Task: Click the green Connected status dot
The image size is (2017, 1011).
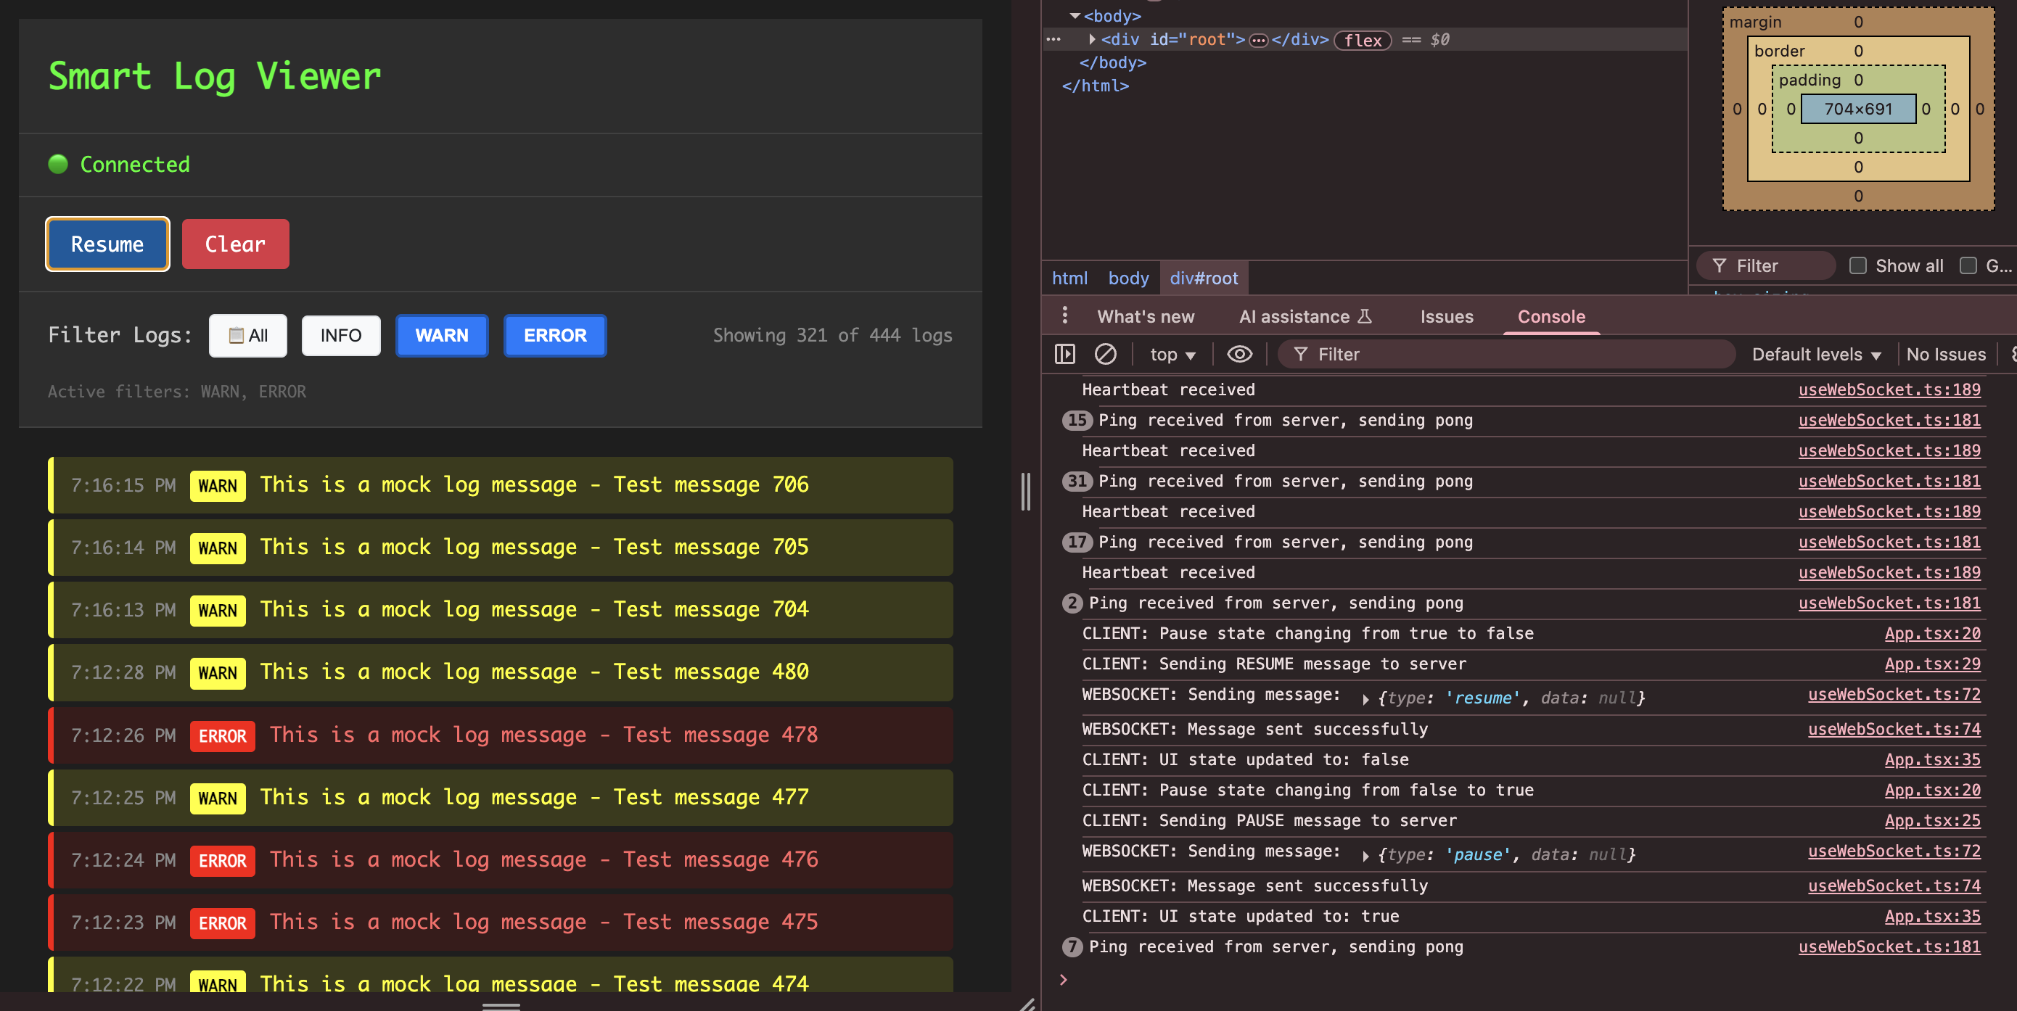Action: (58, 164)
